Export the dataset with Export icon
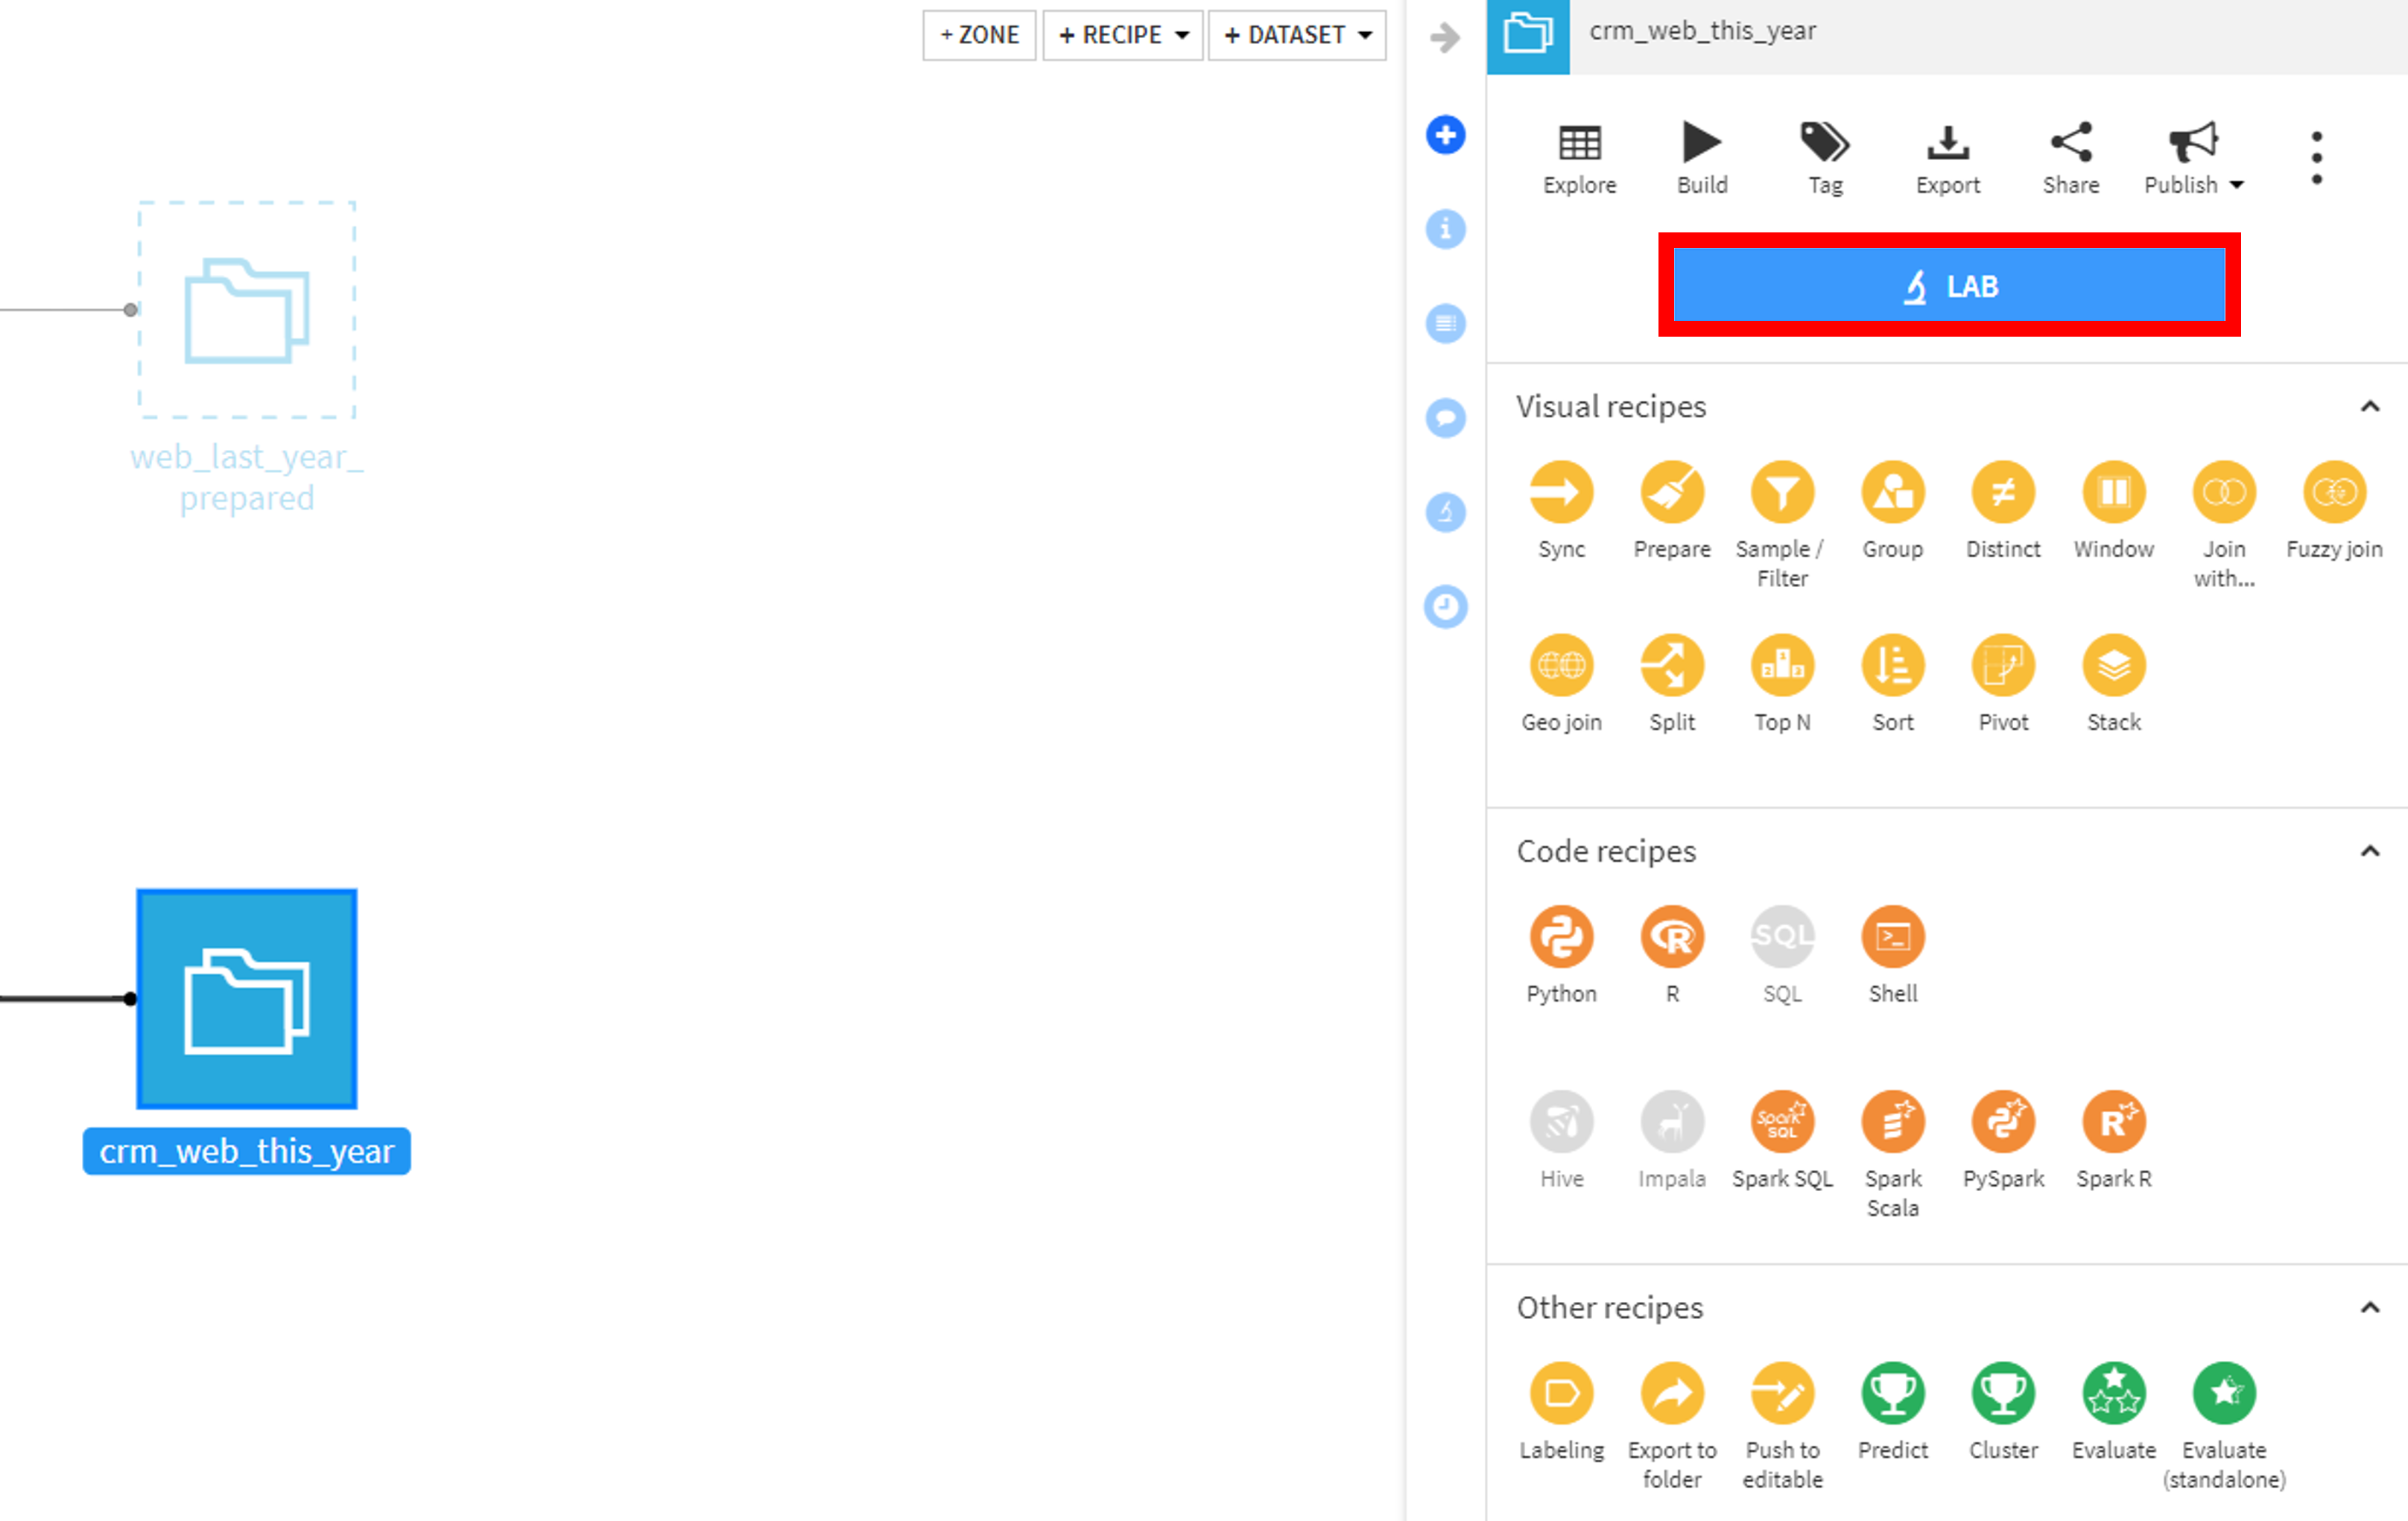2408x1521 pixels. point(1948,143)
